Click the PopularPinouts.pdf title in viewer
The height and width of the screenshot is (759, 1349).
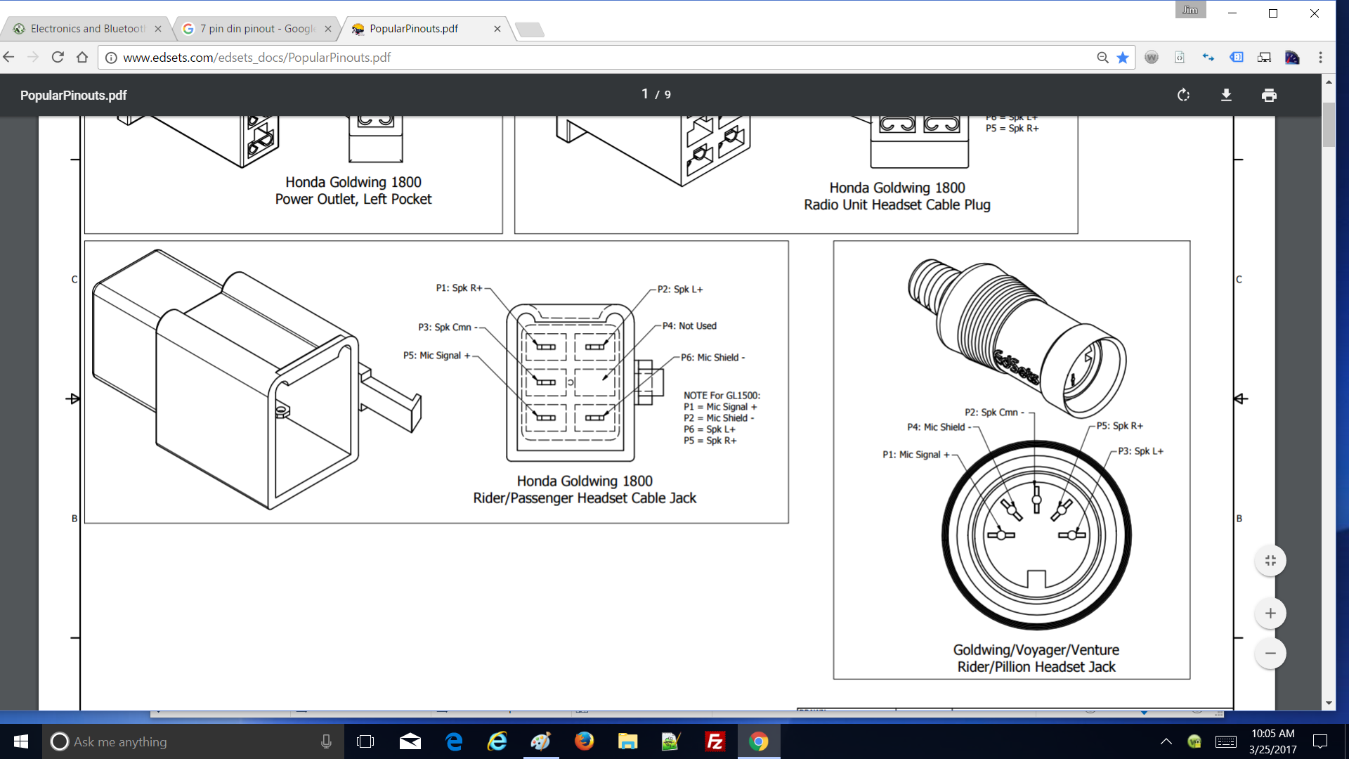(73, 95)
